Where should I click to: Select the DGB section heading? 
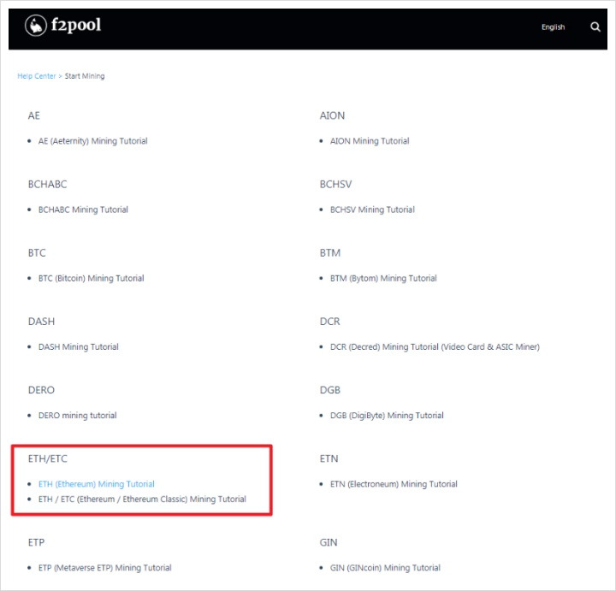tap(330, 390)
